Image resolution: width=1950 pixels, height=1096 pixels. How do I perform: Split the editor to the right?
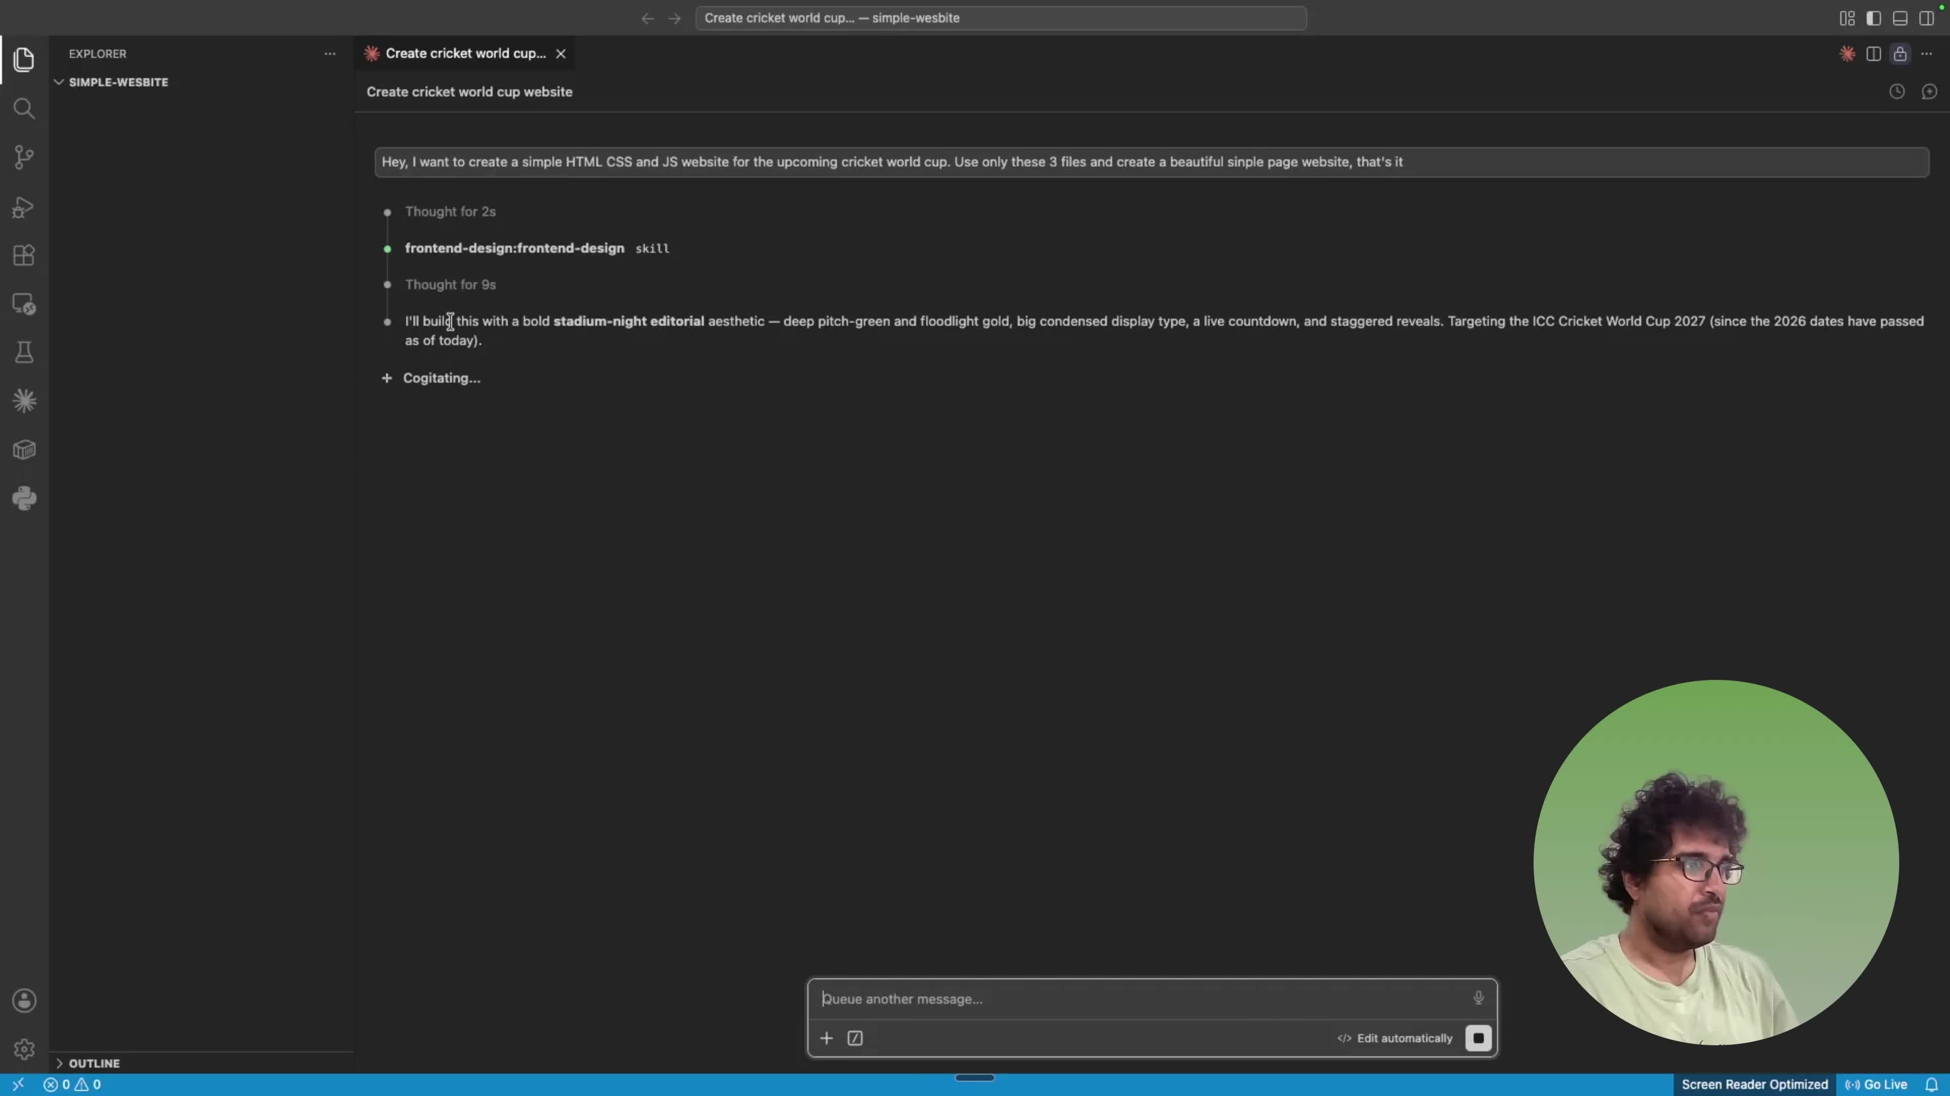(x=1873, y=54)
